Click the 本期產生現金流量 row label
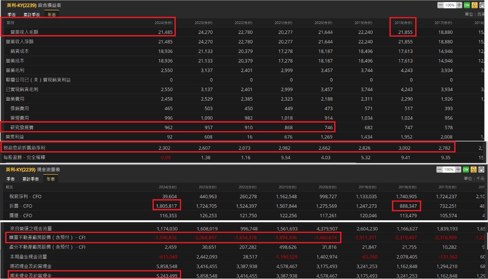488x279 pixels. (28, 257)
